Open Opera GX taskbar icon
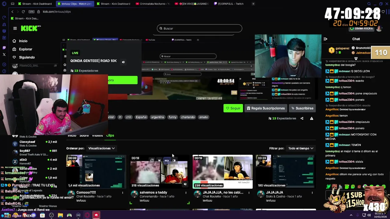The height and width of the screenshot is (219, 390). pyautogui.click(x=87, y=215)
